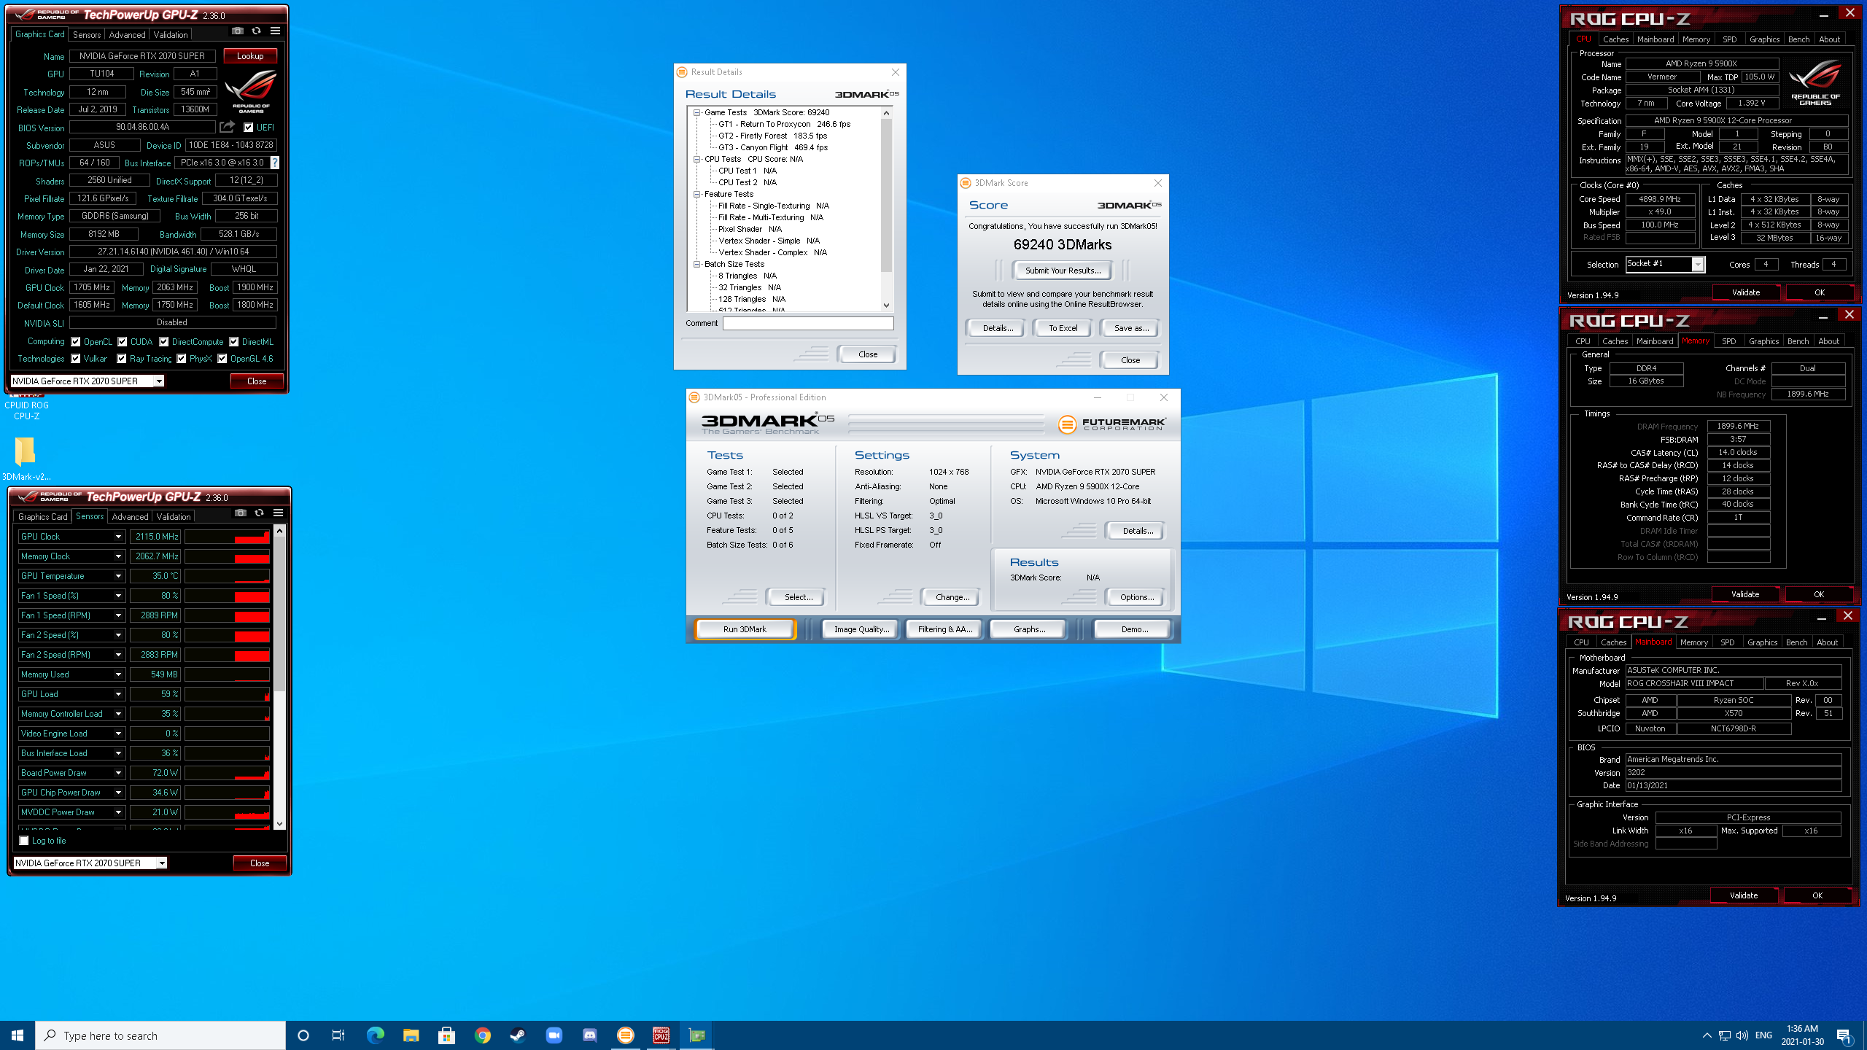Open the CPUID ROG CPU-Z desktop shortcut

(26, 408)
